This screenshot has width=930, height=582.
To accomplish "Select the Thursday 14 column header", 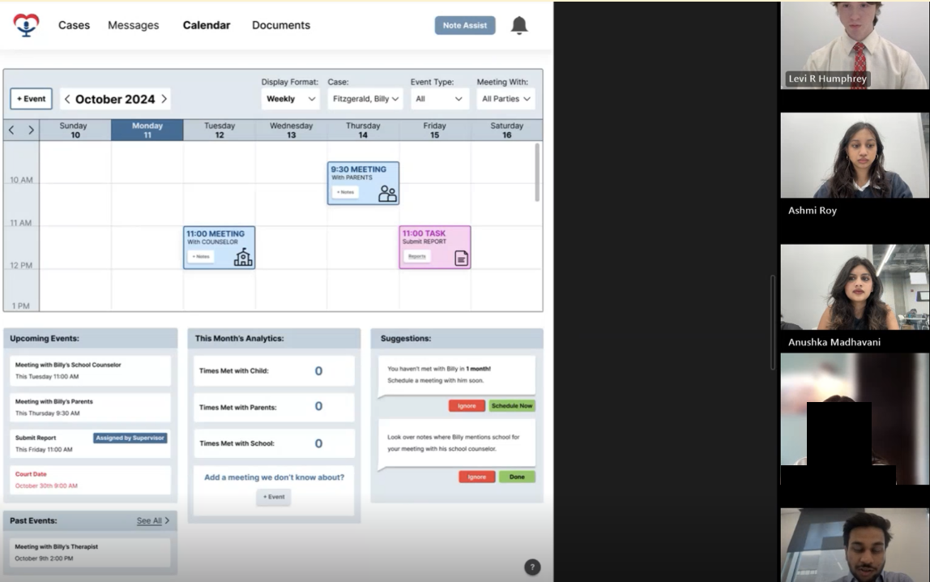I will [363, 130].
